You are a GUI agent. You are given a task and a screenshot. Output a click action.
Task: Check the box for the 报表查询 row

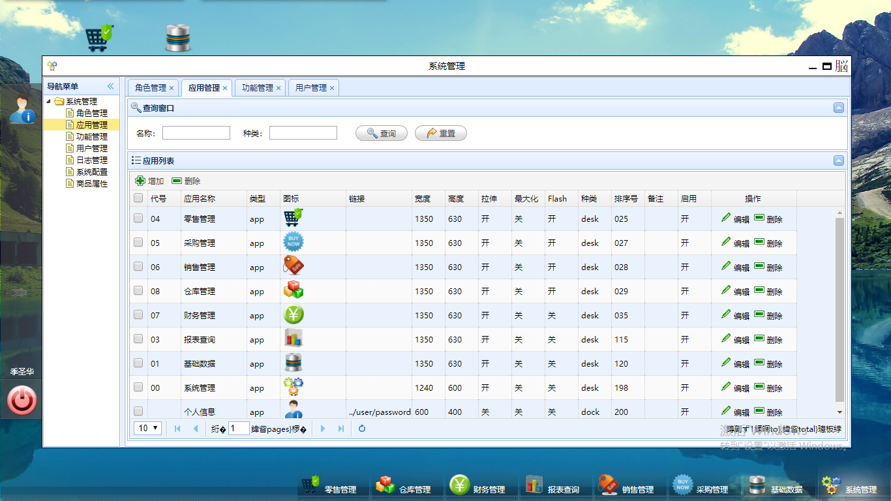pos(138,339)
